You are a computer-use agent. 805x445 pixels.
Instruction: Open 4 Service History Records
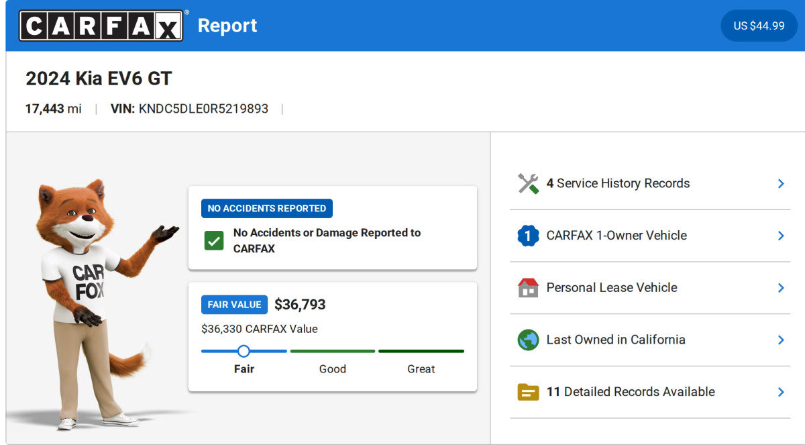pos(650,183)
